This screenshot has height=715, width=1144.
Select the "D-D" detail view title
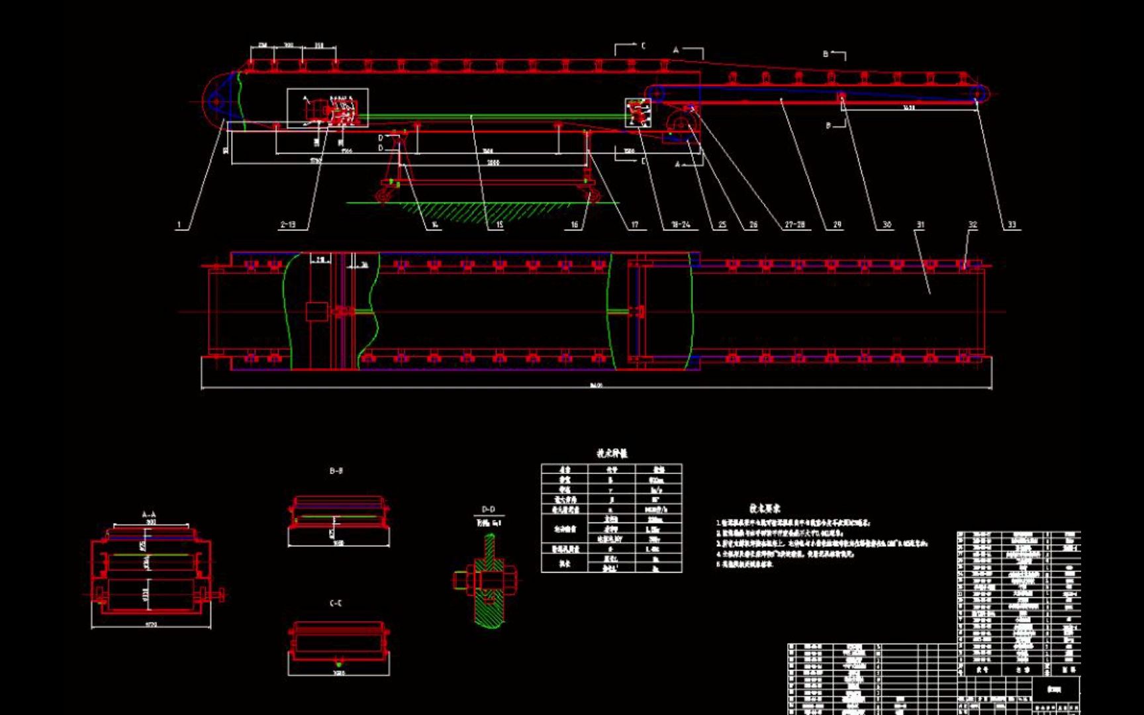pyautogui.click(x=489, y=510)
